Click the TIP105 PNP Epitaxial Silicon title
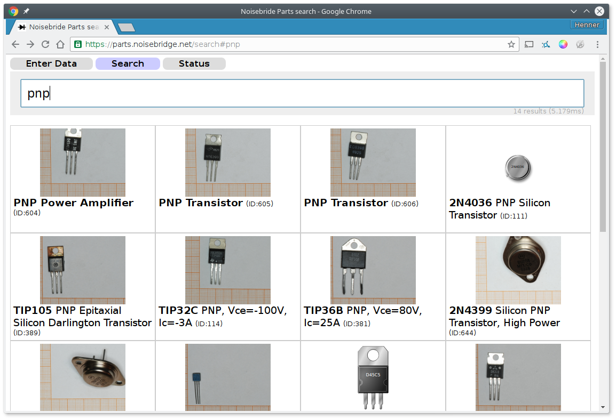This screenshot has height=420, width=616. (x=83, y=317)
